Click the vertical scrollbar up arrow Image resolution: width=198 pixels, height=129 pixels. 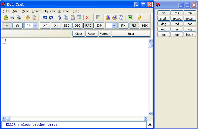coord(150,41)
